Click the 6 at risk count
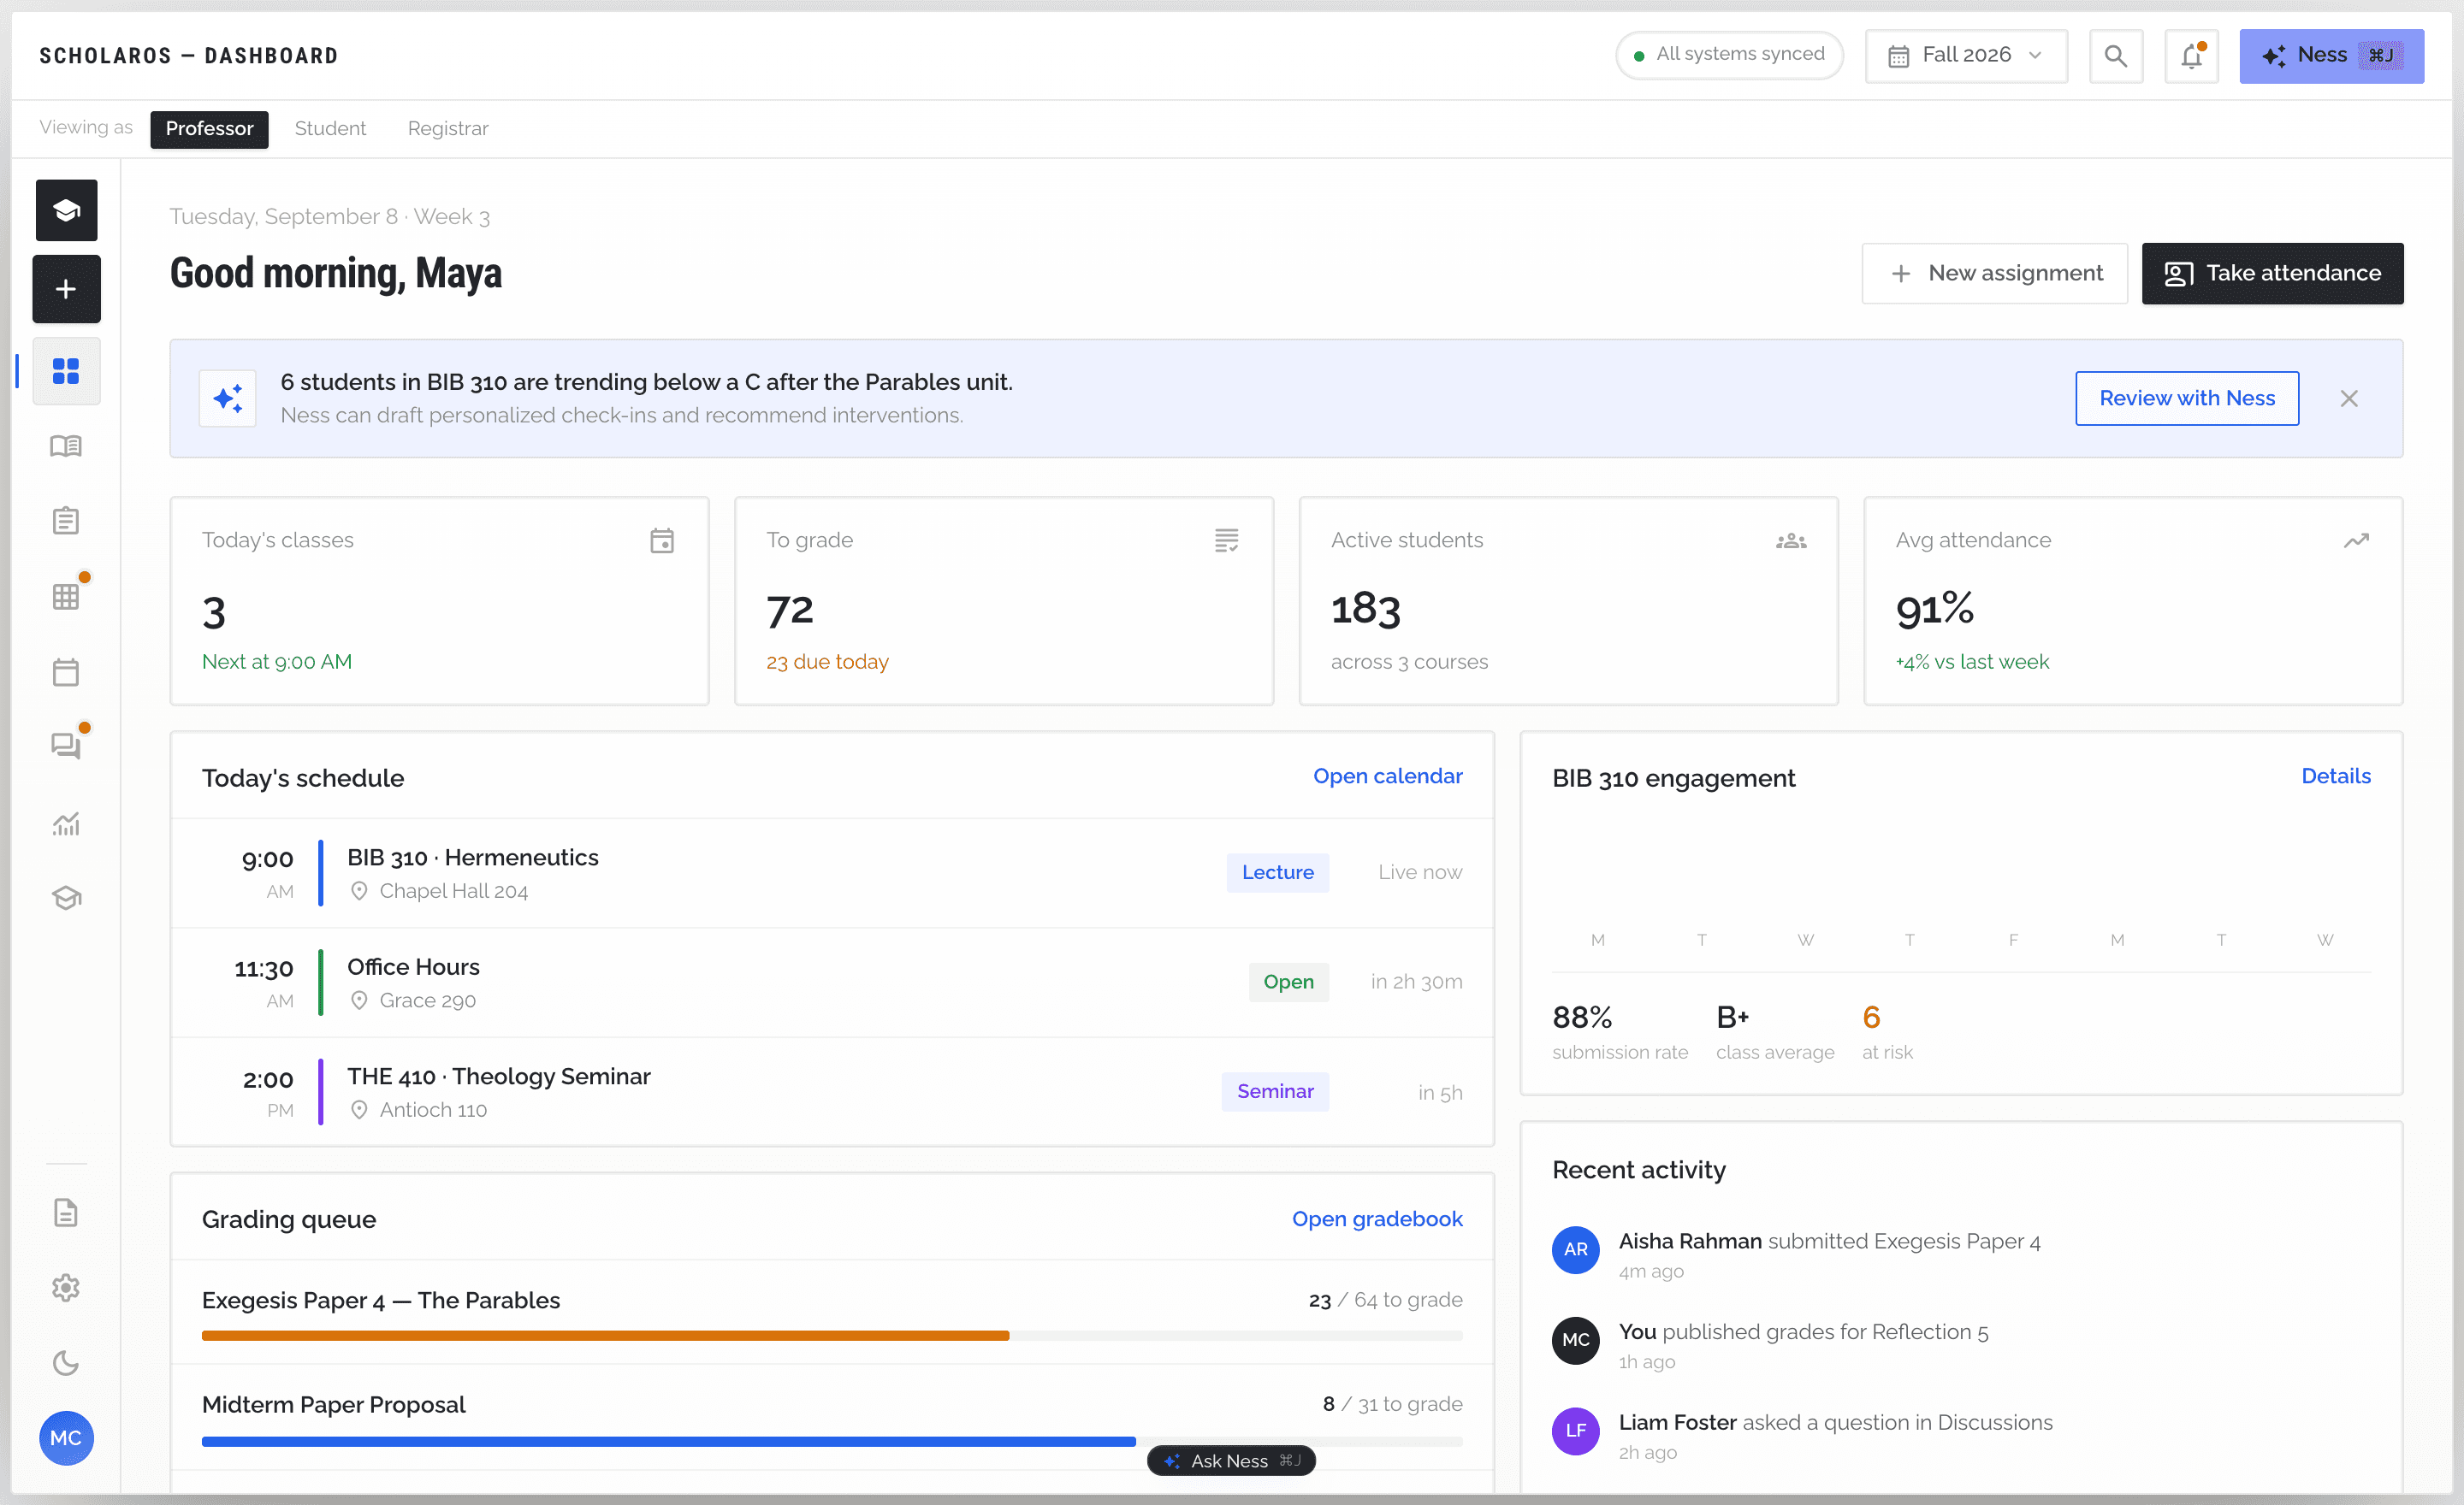The width and height of the screenshot is (2464, 1505). tap(1871, 1018)
